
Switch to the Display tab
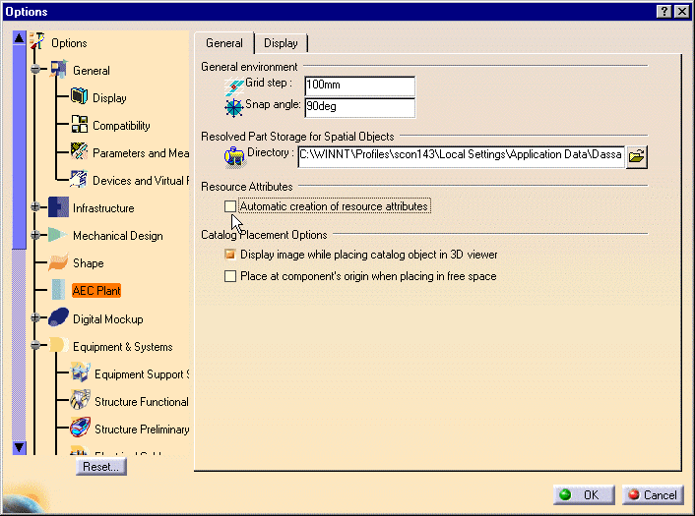click(281, 43)
